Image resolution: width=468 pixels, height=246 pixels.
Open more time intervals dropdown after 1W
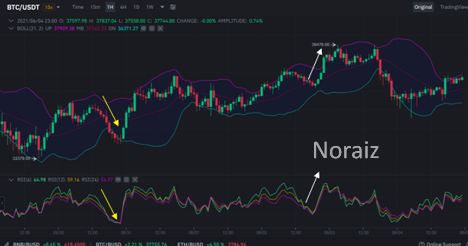coord(162,7)
